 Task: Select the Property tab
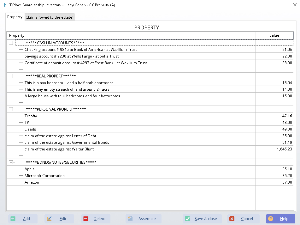coord(15,17)
